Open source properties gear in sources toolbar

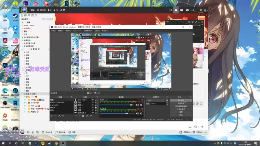pyautogui.click(x=83, y=116)
